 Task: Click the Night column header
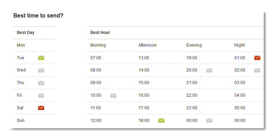click(x=239, y=45)
